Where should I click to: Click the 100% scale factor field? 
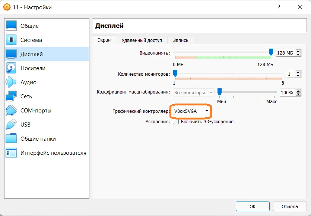coord(287,92)
